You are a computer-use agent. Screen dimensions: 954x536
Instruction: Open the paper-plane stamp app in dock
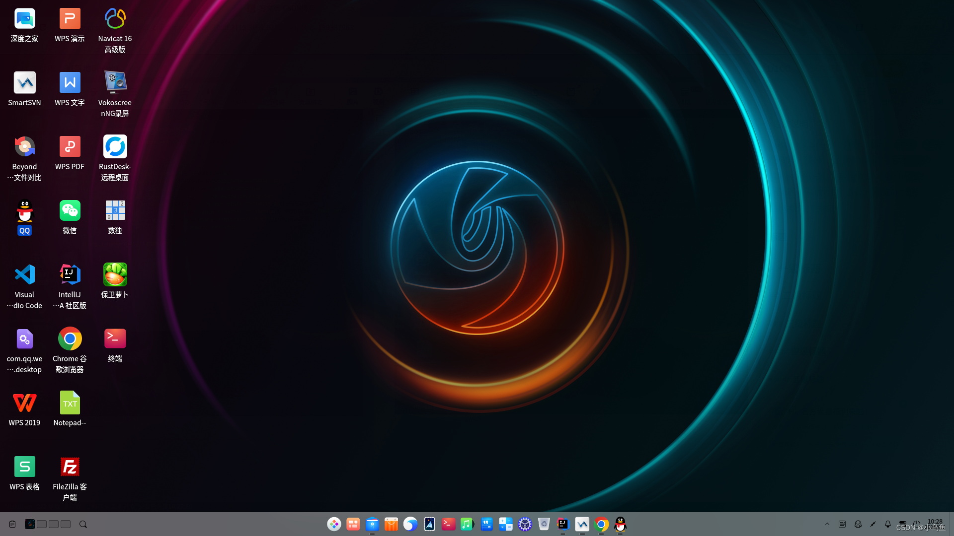point(429,524)
